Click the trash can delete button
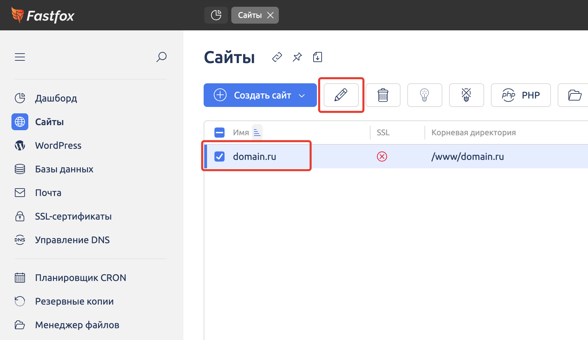 click(383, 95)
